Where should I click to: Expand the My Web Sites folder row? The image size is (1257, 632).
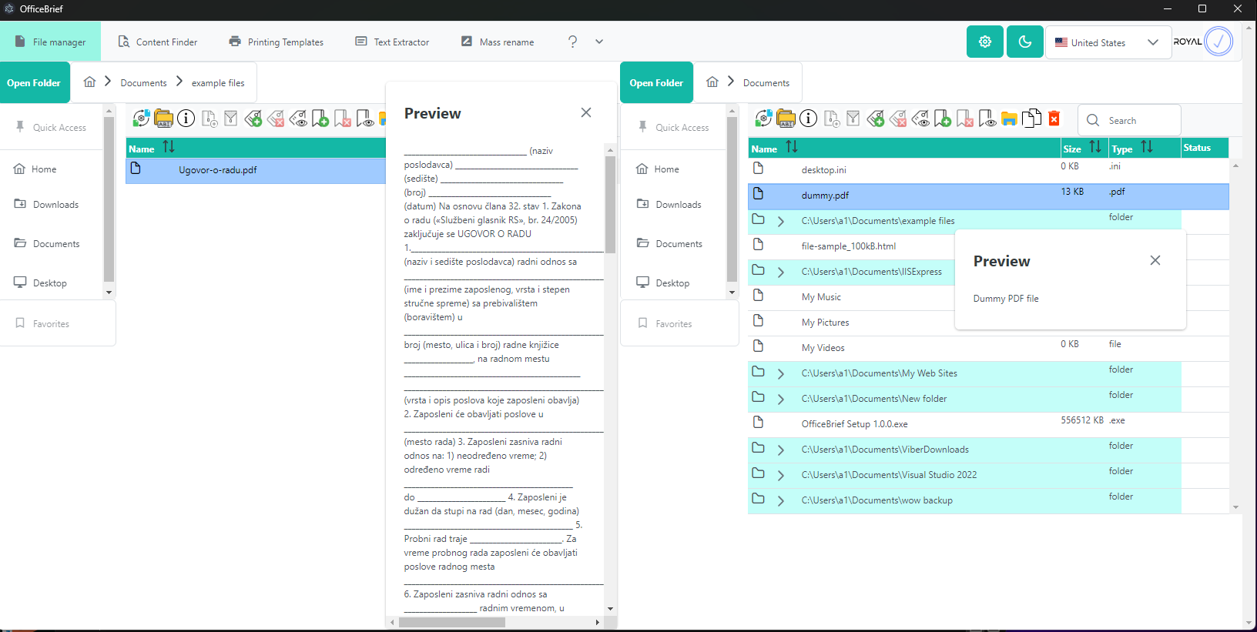click(x=781, y=374)
